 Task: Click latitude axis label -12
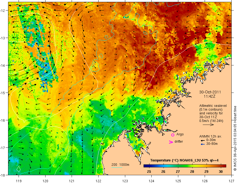(x=3, y=10)
